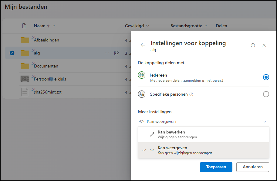Click the back arrow in link settings

click(x=143, y=45)
